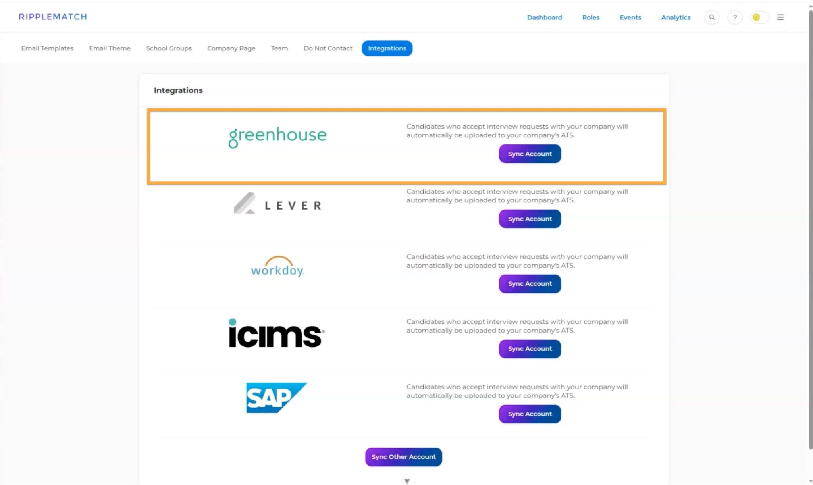Click the Integrations section heading
This screenshot has height=485, width=813.
click(x=178, y=90)
